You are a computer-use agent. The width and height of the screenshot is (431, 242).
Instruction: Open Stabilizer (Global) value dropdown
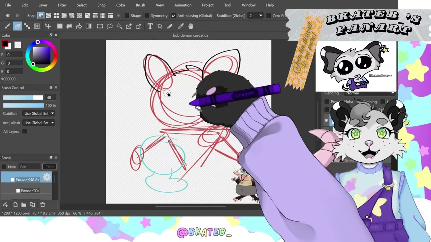point(256,15)
